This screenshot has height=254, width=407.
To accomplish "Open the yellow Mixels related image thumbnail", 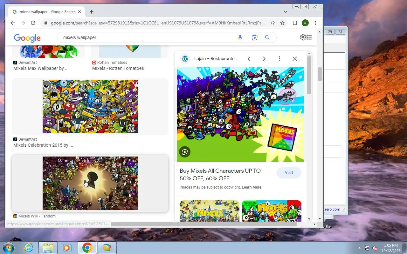I will point(210,211).
